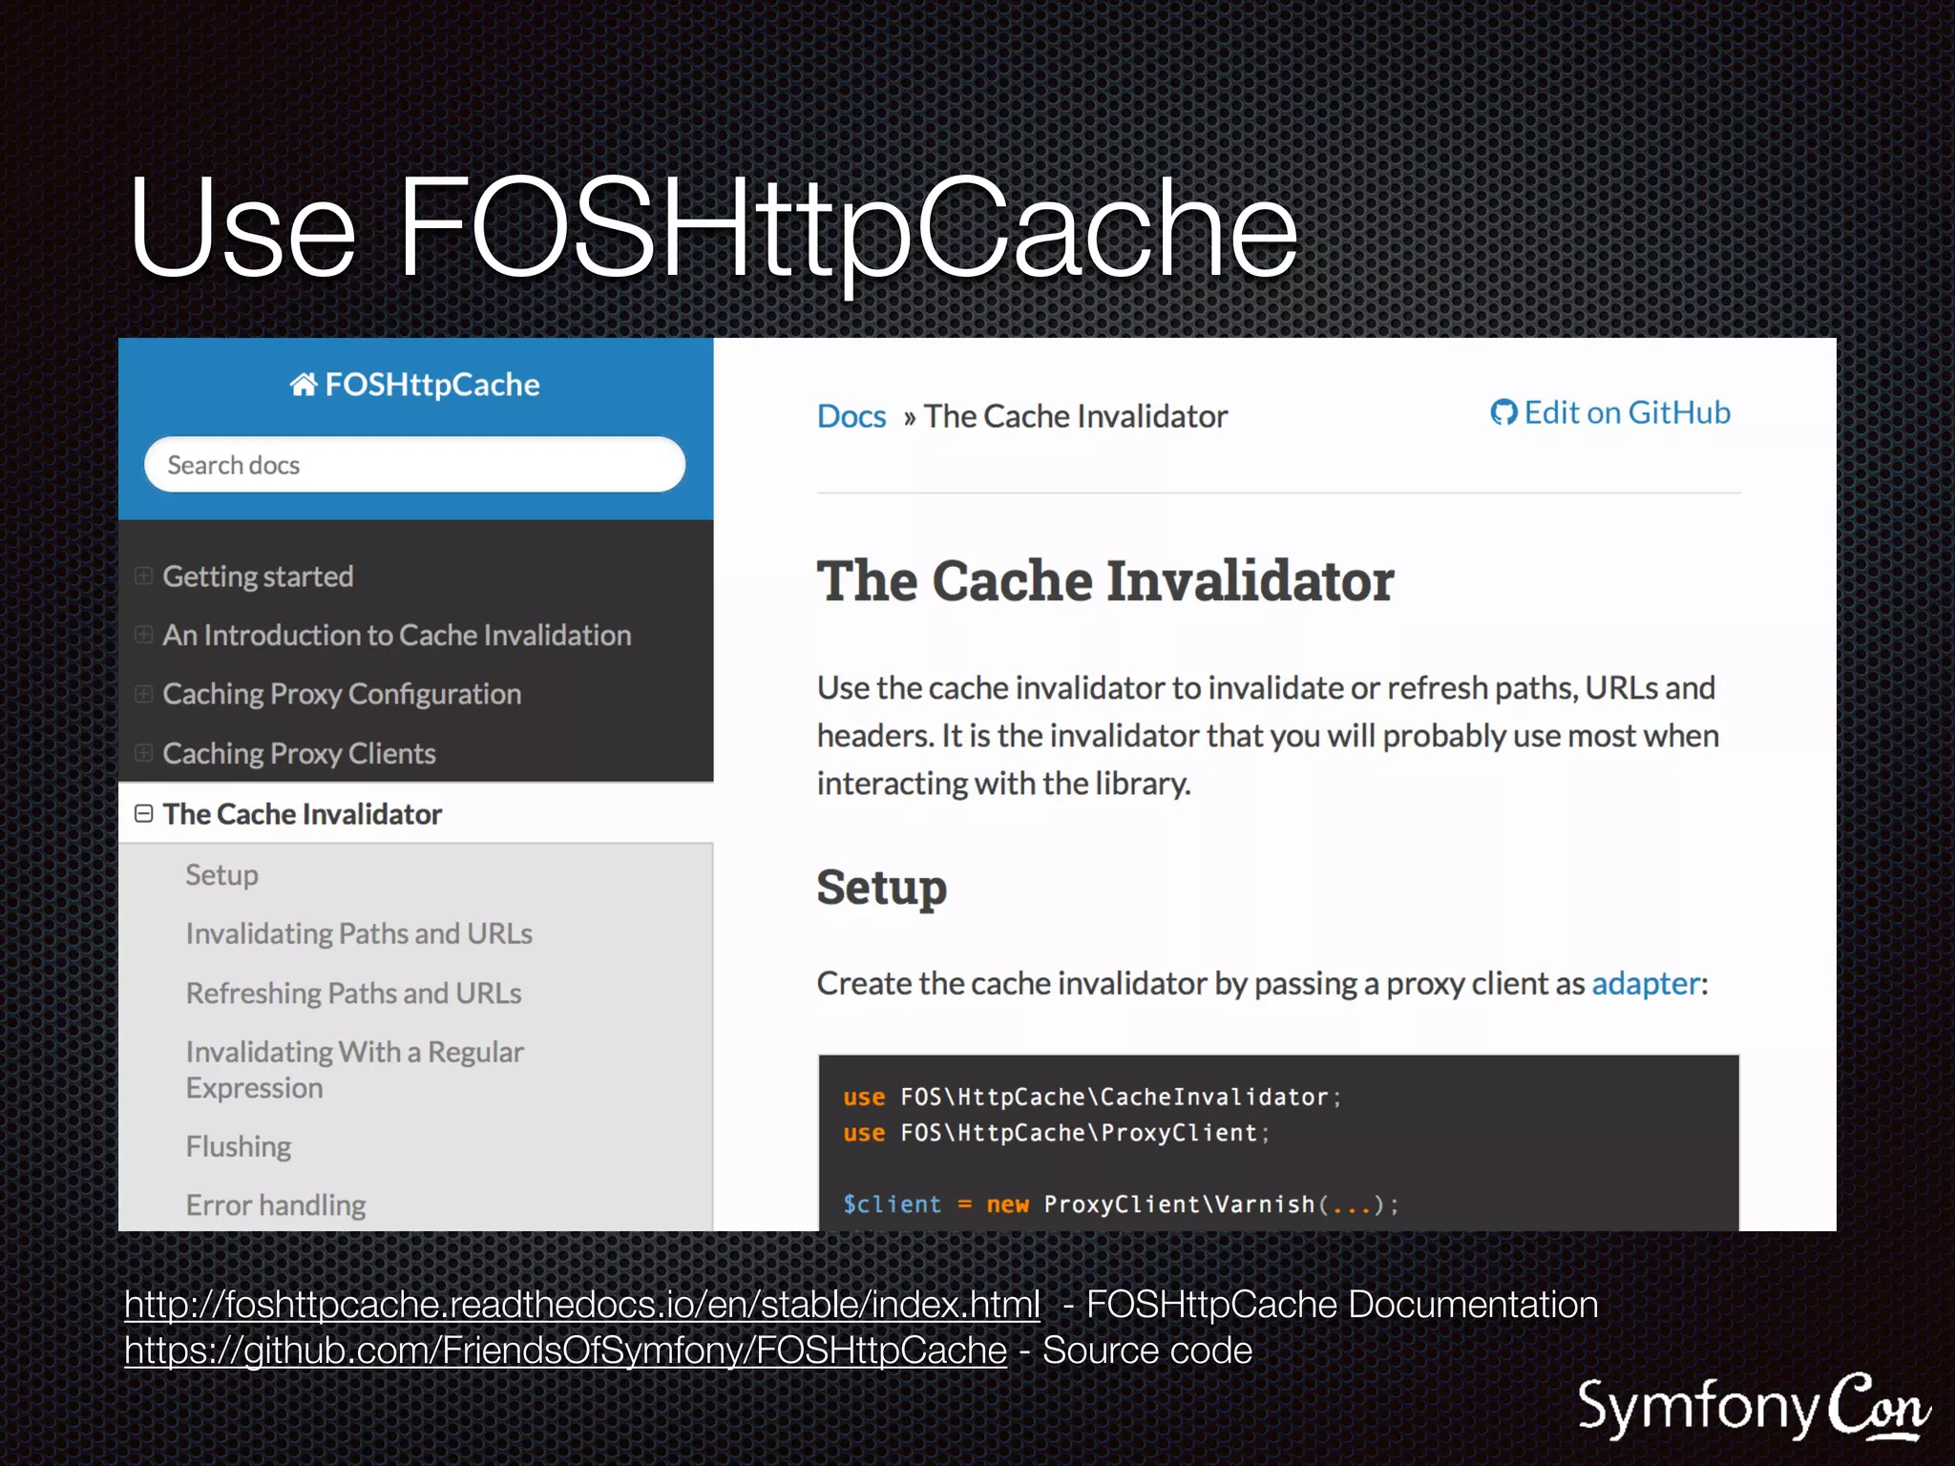Viewport: 1955px width, 1466px height.
Task: Collapse The Cache Invalidator section
Action: [x=143, y=813]
